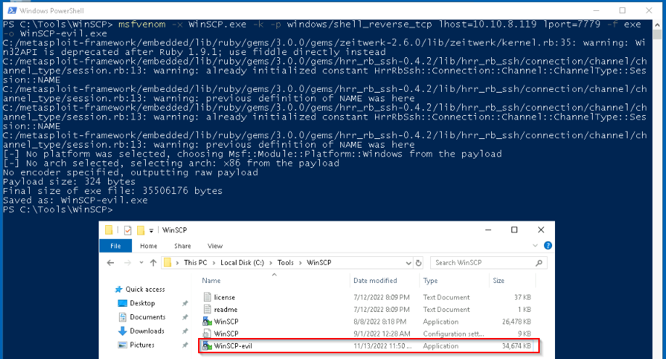Go forward using the forward arrow
The height and width of the screenshot is (359, 666).
click(x=127, y=263)
